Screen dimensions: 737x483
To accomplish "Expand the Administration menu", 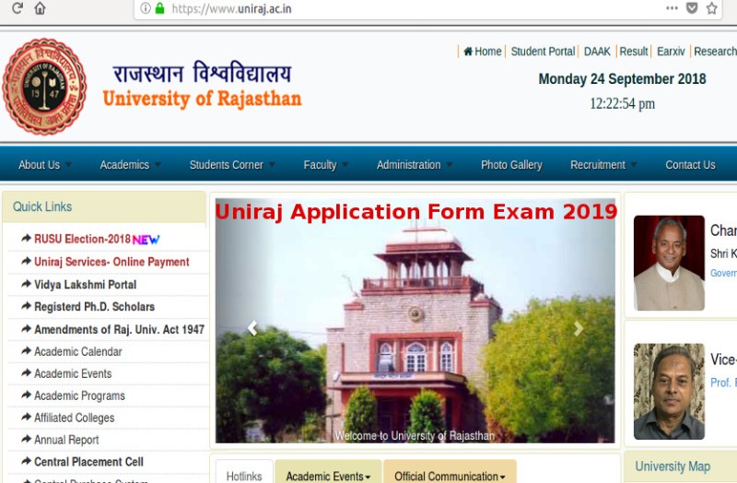I will point(415,165).
